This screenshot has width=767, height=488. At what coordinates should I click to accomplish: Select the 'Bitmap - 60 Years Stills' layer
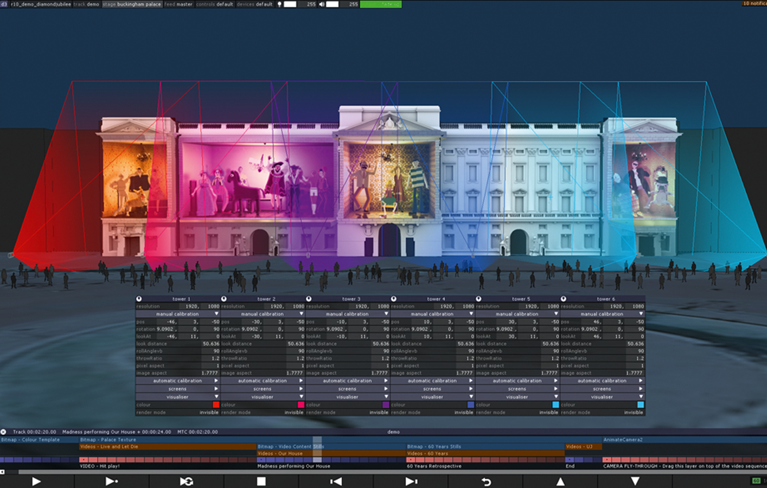click(x=485, y=447)
